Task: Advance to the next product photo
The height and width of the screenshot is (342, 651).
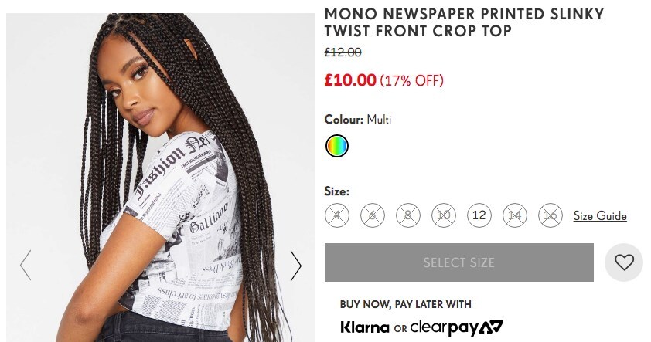Action: tap(295, 266)
